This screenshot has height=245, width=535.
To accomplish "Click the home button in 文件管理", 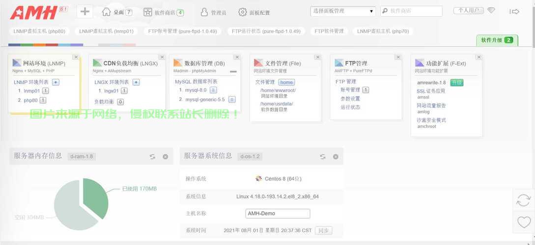I will pos(286,82).
